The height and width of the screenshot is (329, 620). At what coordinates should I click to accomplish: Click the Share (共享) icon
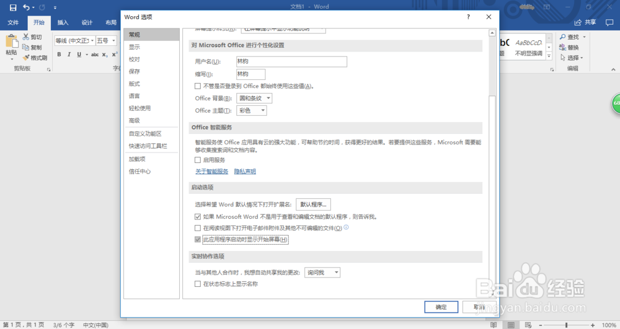tap(578, 22)
